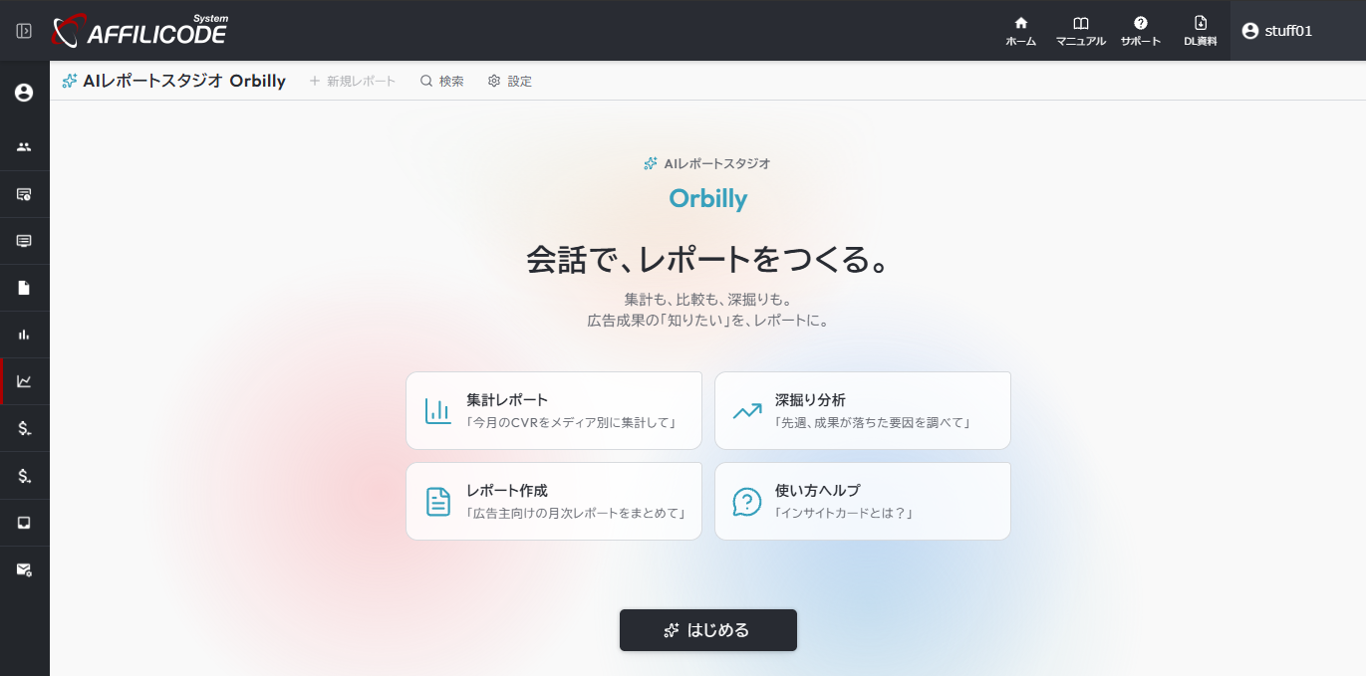Open the inbox tray sidebar icon

coord(24,523)
